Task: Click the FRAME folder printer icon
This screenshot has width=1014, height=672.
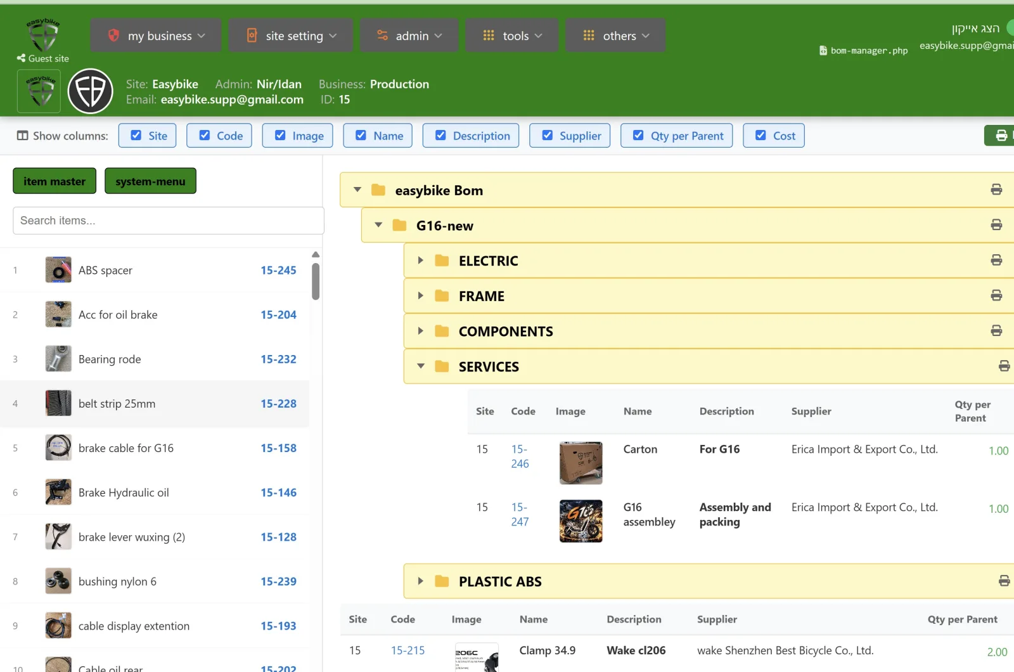Action: pos(996,295)
